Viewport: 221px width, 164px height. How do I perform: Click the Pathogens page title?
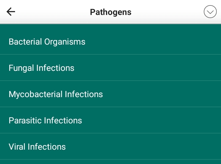tap(110, 12)
